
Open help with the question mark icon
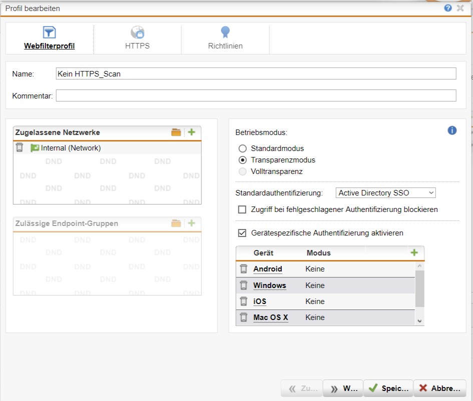(x=448, y=8)
